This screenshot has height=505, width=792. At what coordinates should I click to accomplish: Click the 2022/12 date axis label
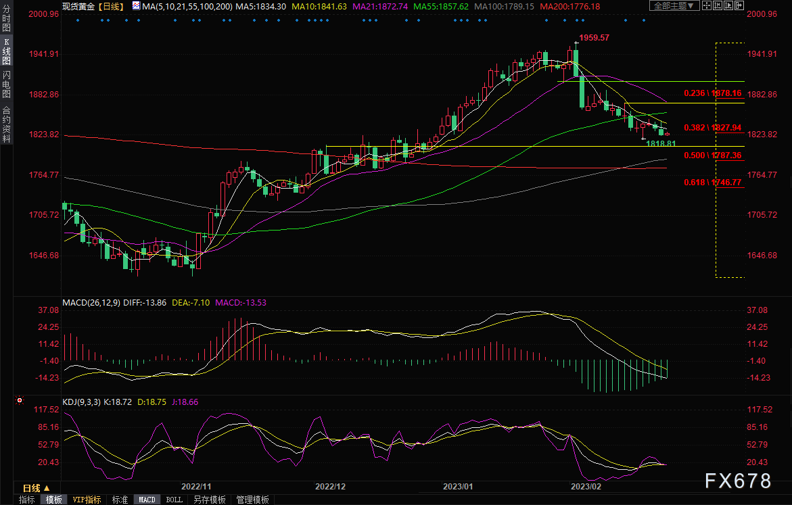(330, 486)
